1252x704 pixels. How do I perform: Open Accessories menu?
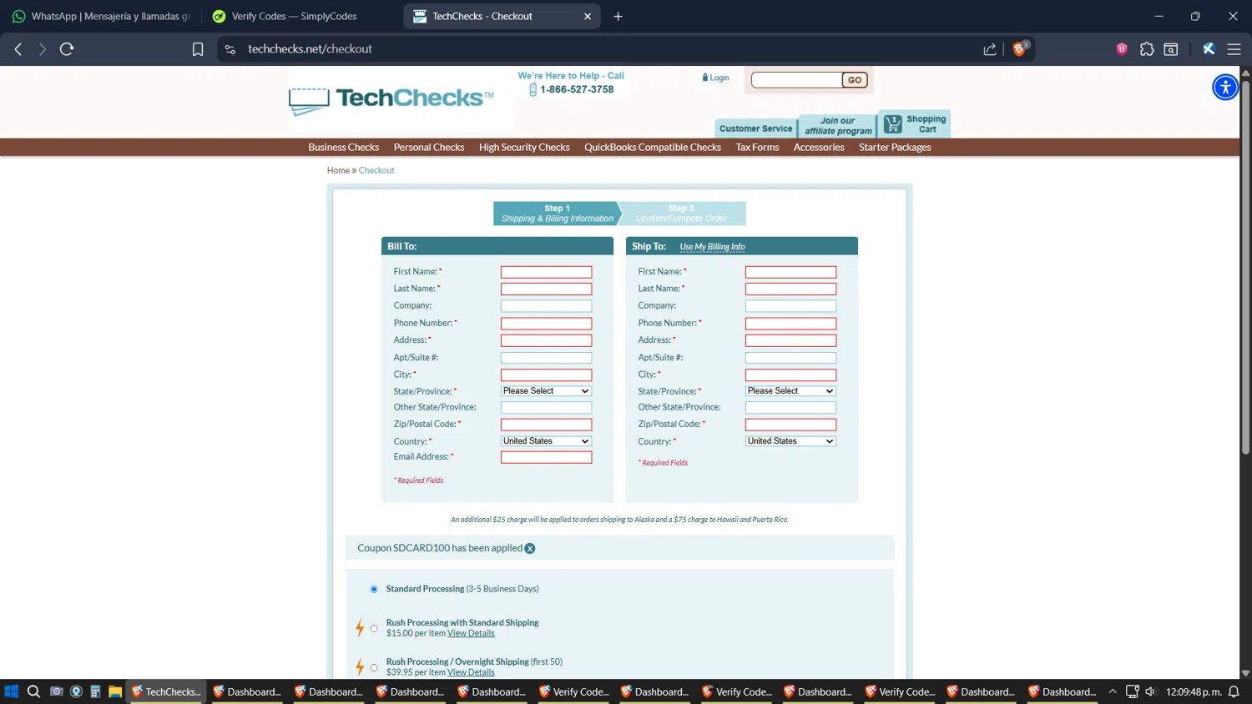819,148
